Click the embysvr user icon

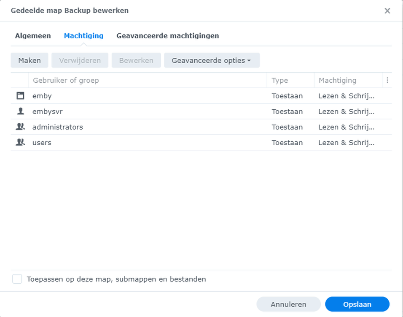20,111
